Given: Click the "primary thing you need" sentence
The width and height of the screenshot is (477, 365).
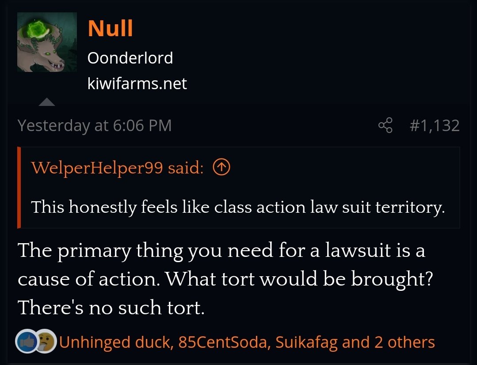Looking at the screenshot, I should [x=221, y=251].
